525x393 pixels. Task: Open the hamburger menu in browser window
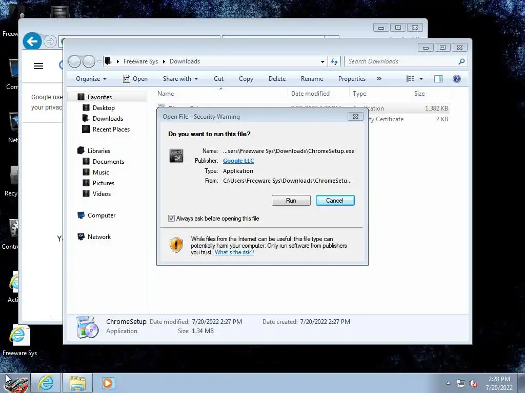pyautogui.click(x=38, y=66)
